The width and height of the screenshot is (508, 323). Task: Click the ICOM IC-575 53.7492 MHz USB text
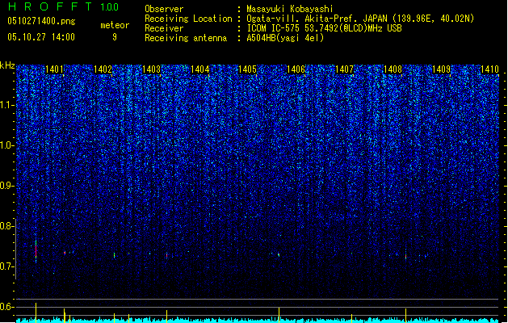click(324, 28)
